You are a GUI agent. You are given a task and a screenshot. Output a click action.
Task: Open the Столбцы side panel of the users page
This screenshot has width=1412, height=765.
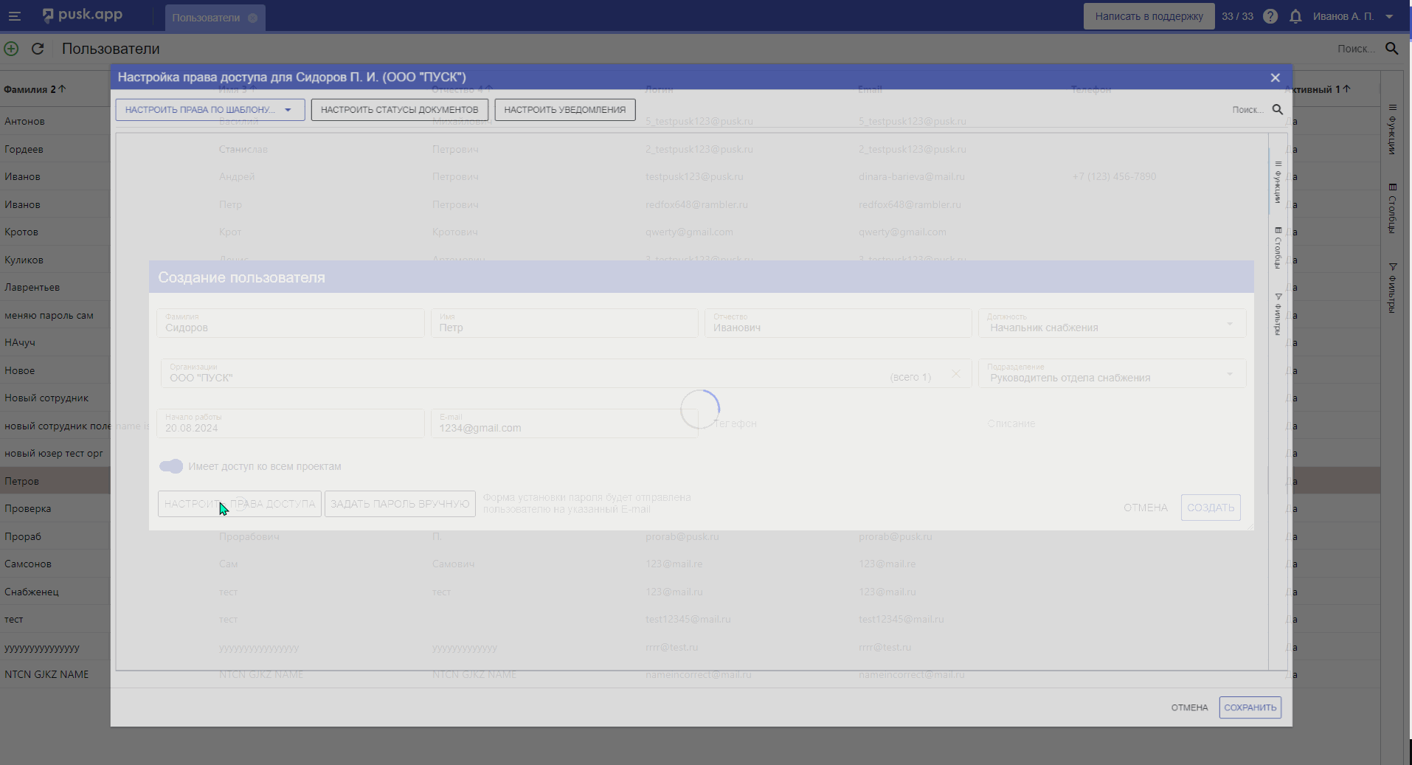point(1392,209)
